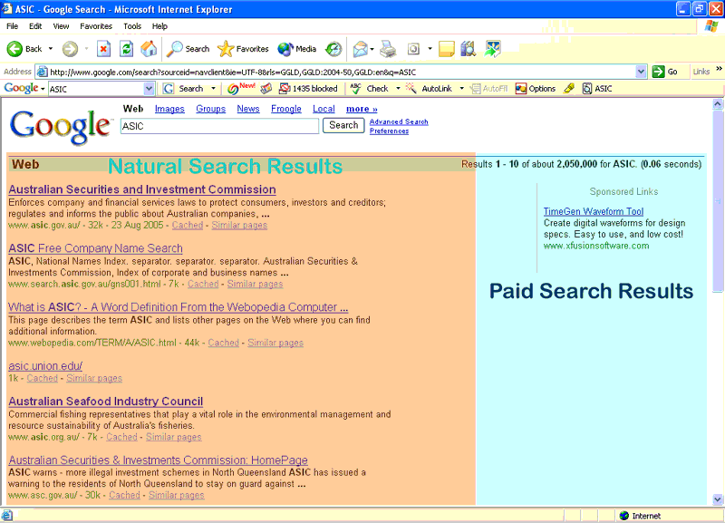This screenshot has height=523, width=725.
Task: Click Google page Search button
Action: click(343, 125)
